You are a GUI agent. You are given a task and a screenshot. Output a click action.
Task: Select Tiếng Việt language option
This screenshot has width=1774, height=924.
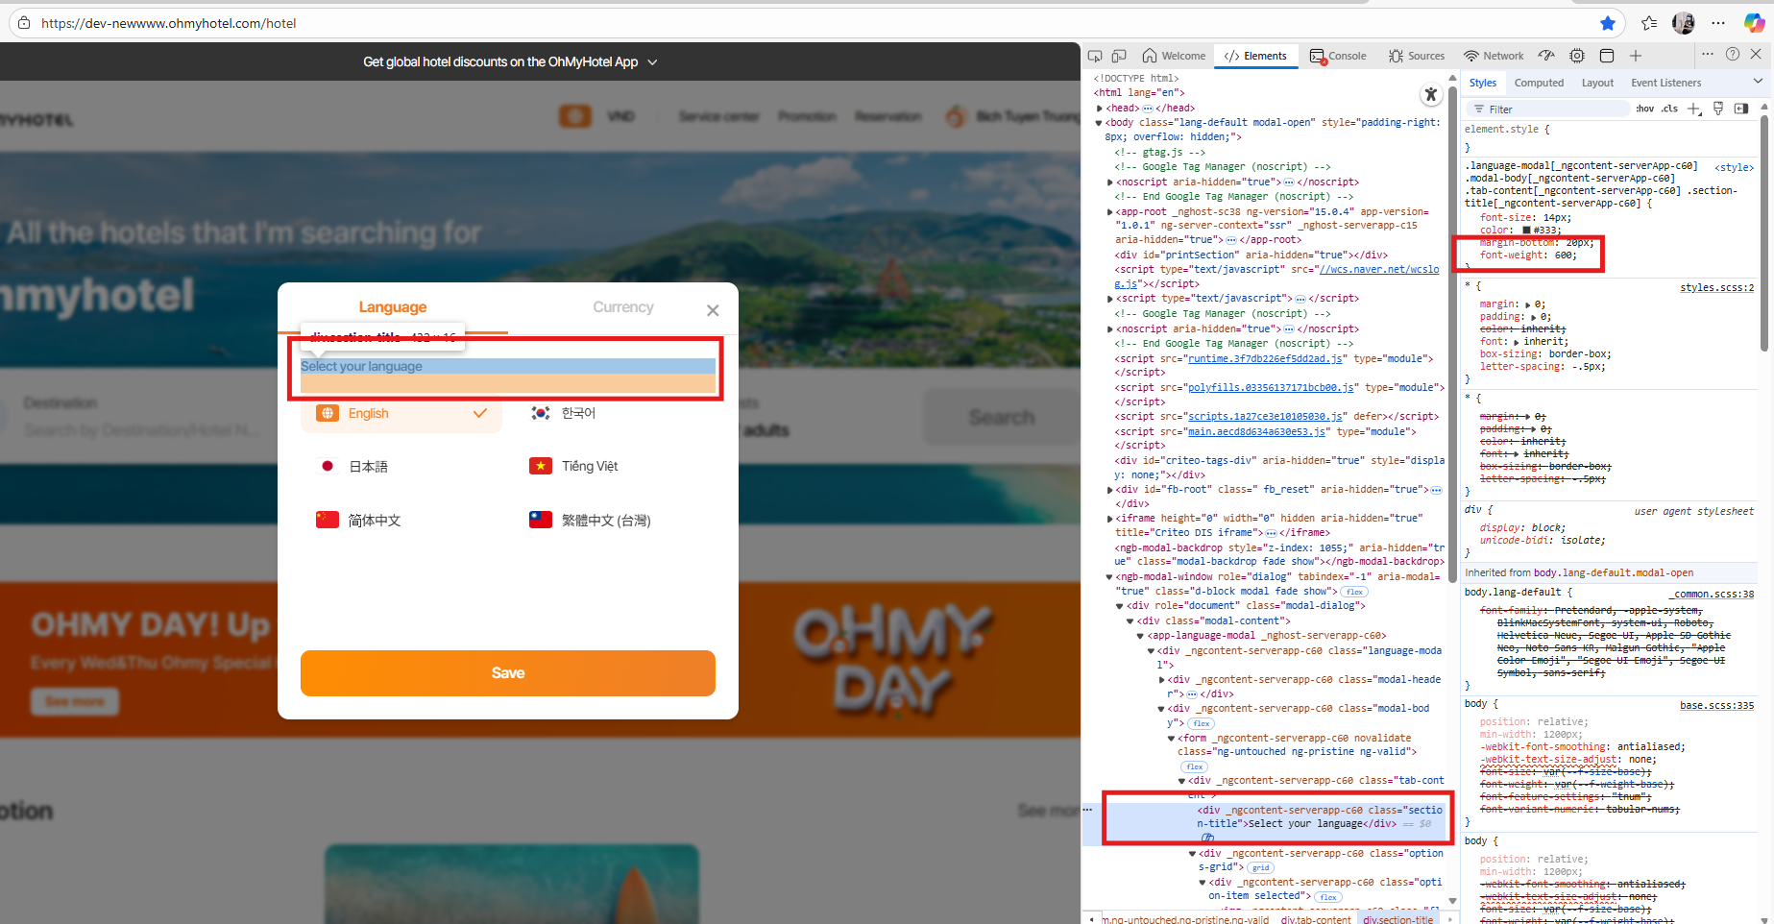coord(615,467)
